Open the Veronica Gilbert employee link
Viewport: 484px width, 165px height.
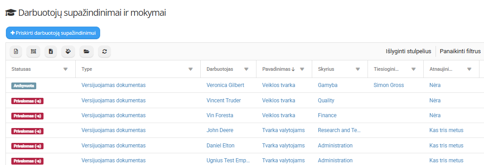coord(225,85)
